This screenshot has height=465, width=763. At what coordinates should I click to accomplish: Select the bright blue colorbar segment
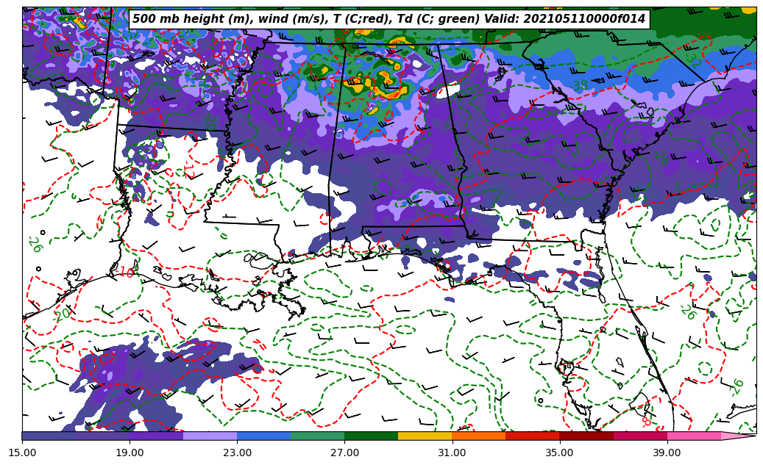(263, 436)
